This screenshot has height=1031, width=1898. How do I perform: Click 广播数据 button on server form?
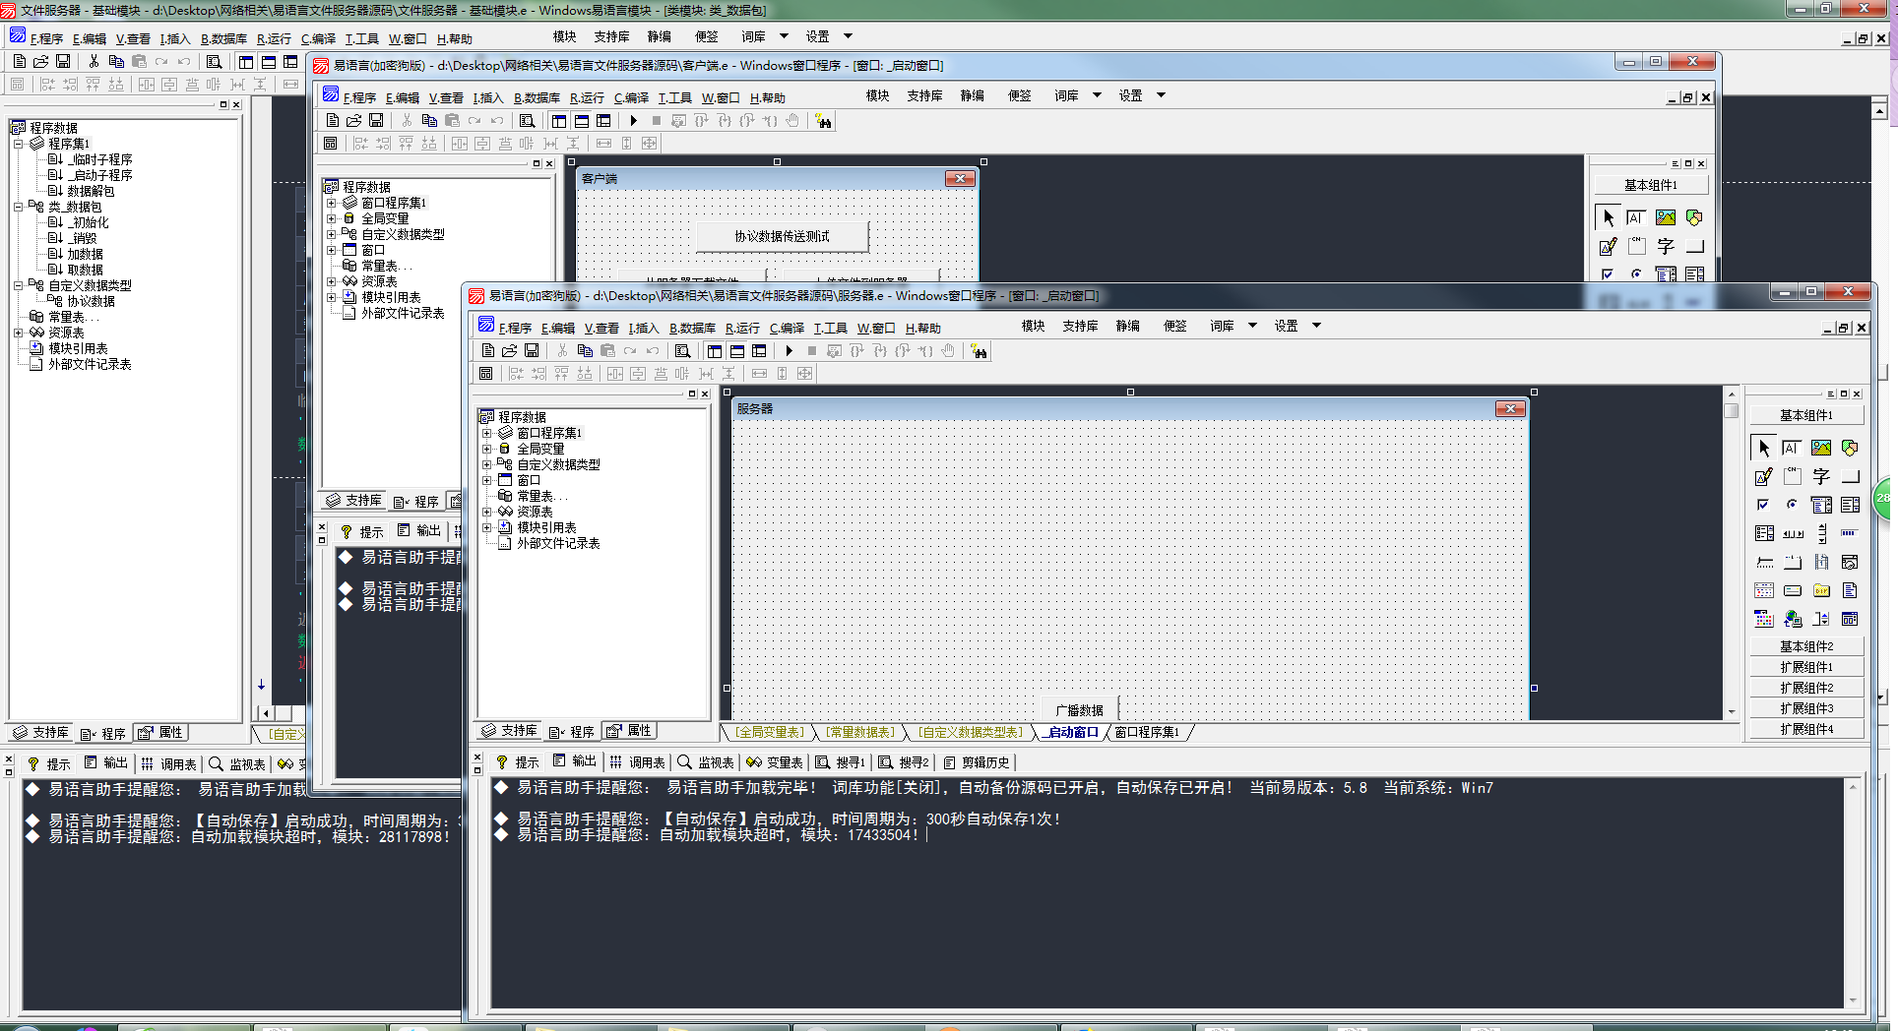(1080, 709)
